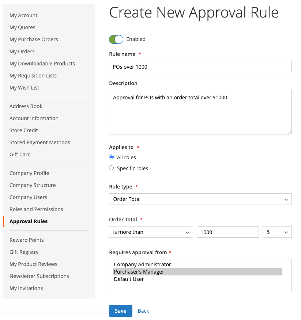Click the Rule name text field
Screen dimensions: 301x320
pos(200,66)
